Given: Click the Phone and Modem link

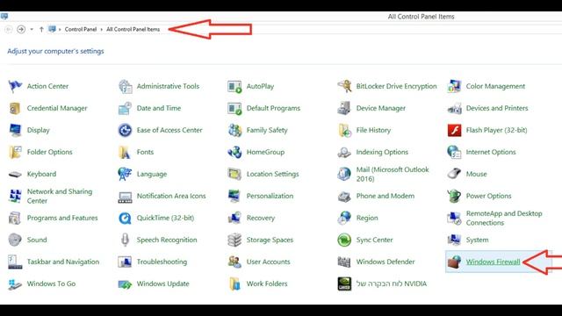Looking at the screenshot, I should click(385, 196).
